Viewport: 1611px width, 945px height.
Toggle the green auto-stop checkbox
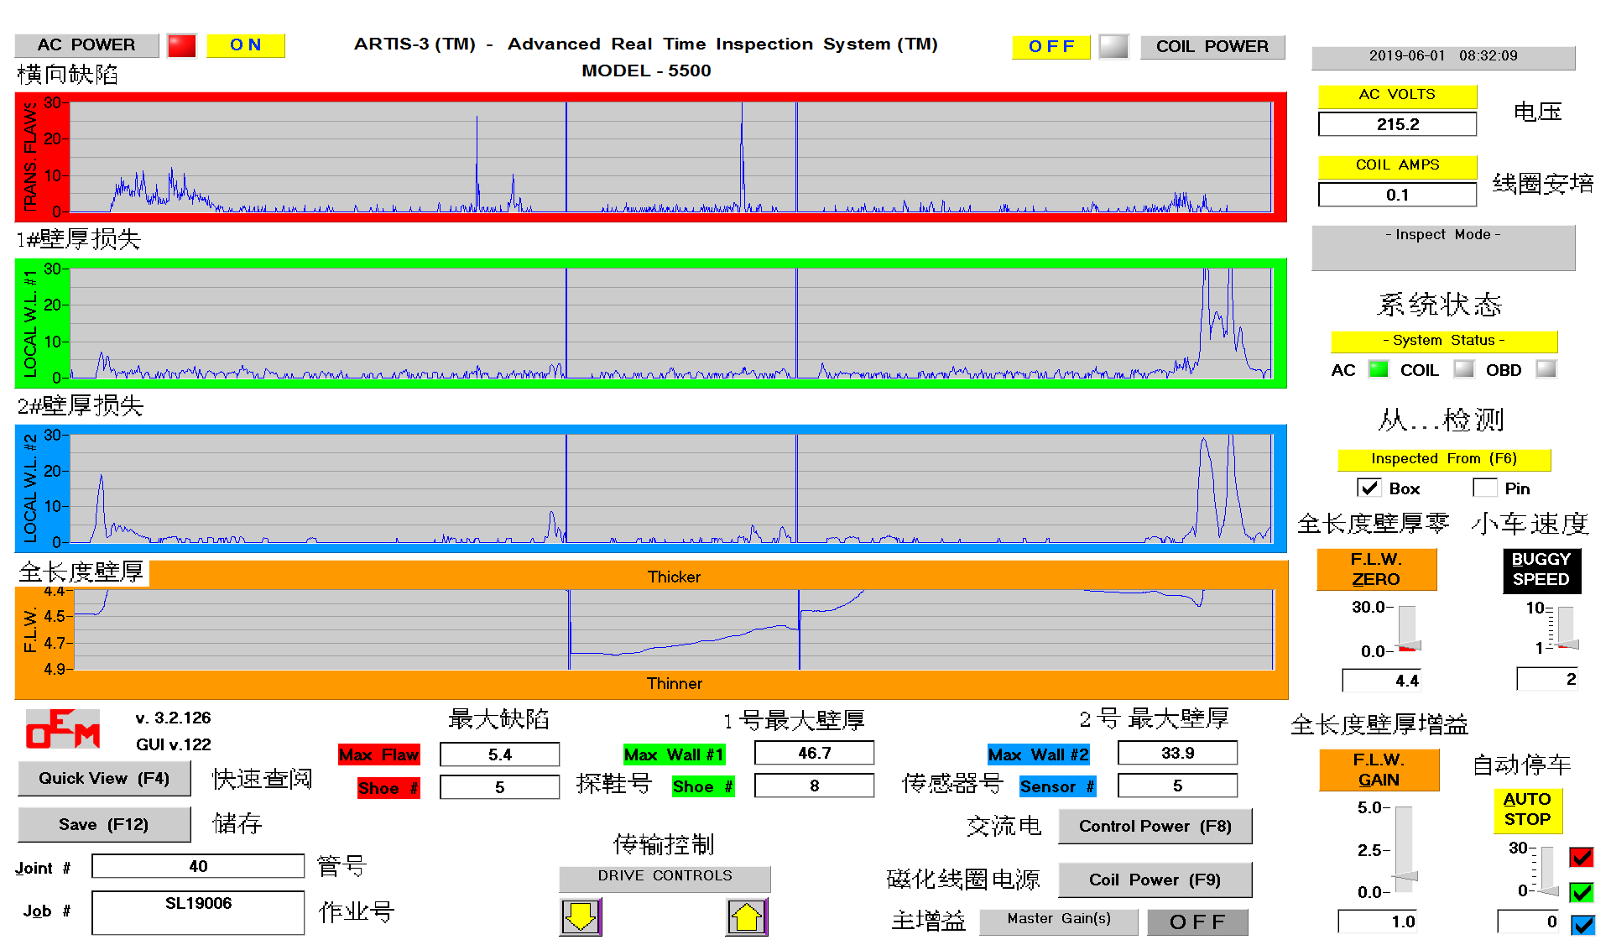pos(1582,891)
